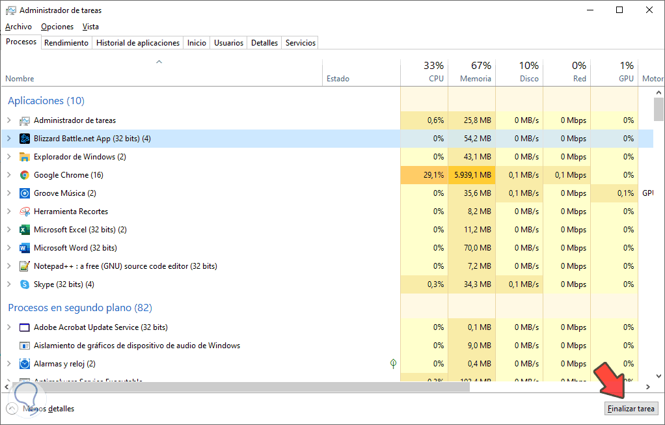Click the Alarmas y reloj icon
The height and width of the screenshot is (425, 665).
pos(24,363)
